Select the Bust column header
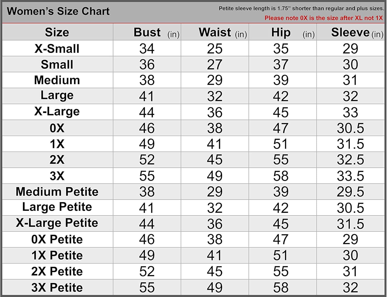This screenshot has width=387, height=297. [x=147, y=32]
